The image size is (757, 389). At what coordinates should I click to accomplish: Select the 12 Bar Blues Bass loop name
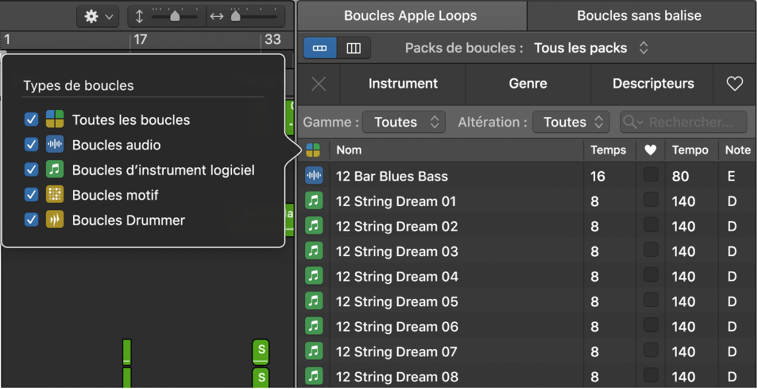[x=392, y=176]
